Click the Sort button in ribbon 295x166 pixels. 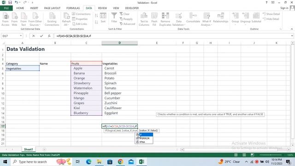point(103,18)
